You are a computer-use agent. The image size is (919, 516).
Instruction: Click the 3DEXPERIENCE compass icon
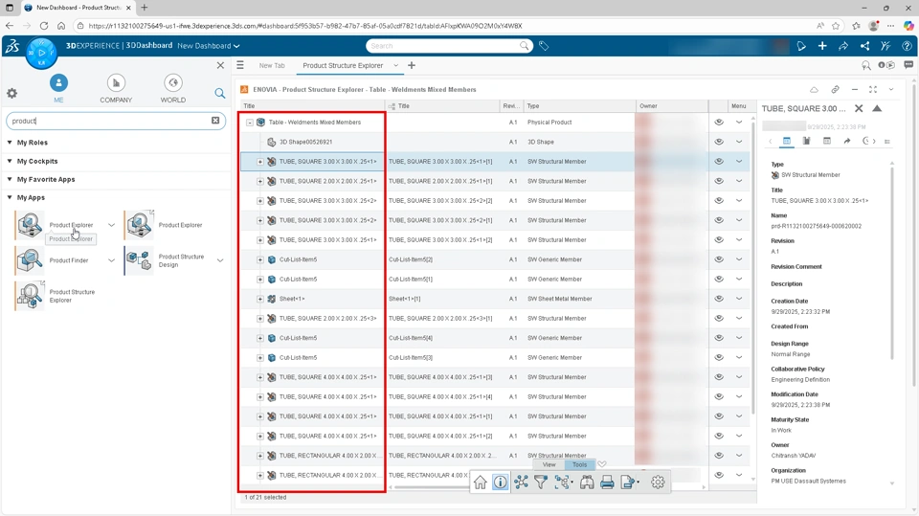pos(41,53)
